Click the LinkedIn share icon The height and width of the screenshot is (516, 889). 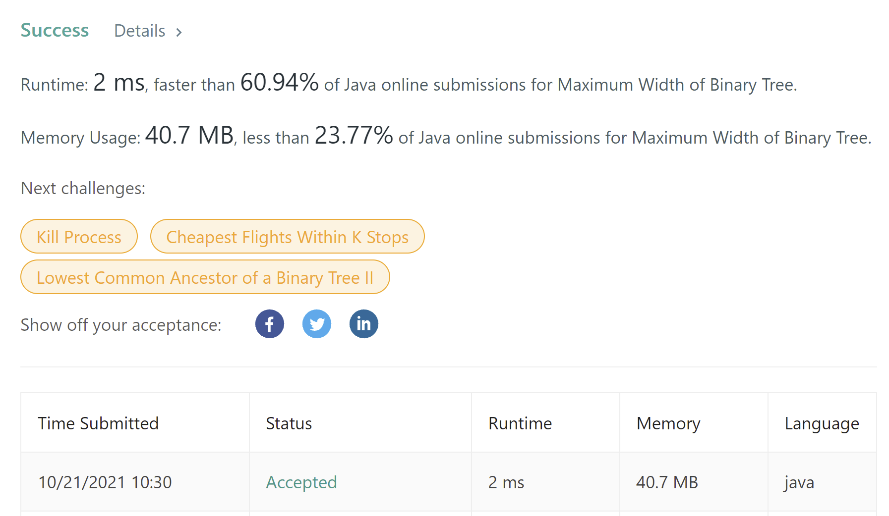363,324
